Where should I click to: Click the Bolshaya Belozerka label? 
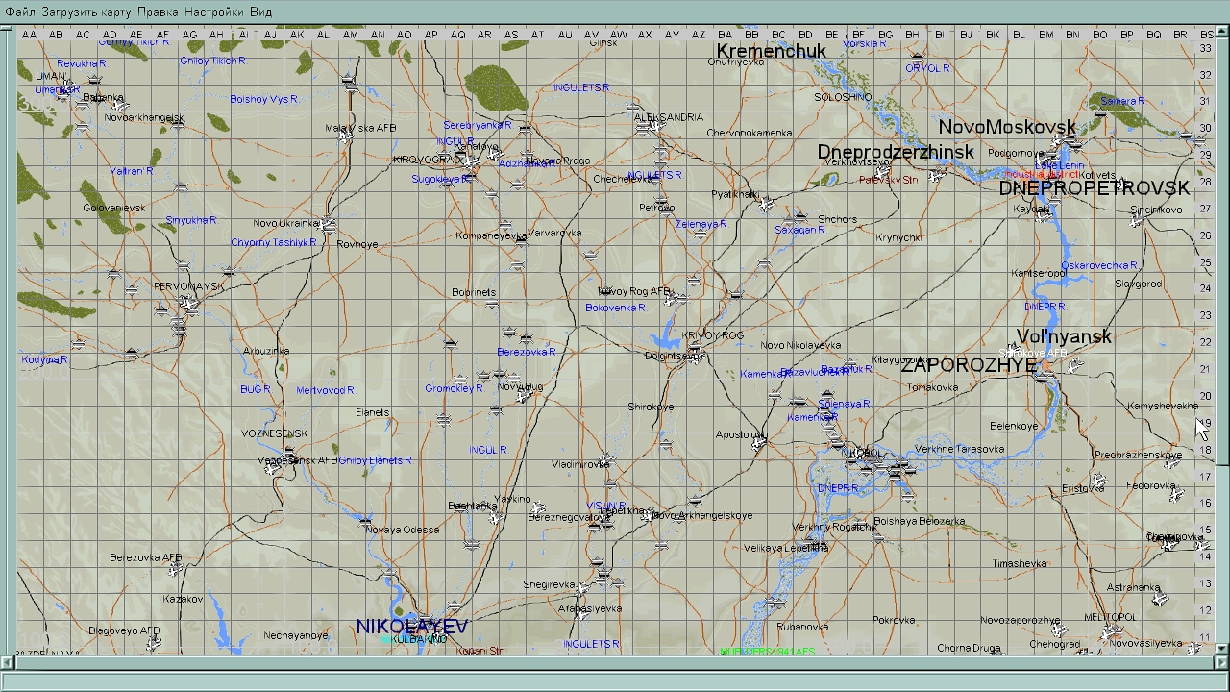(919, 522)
